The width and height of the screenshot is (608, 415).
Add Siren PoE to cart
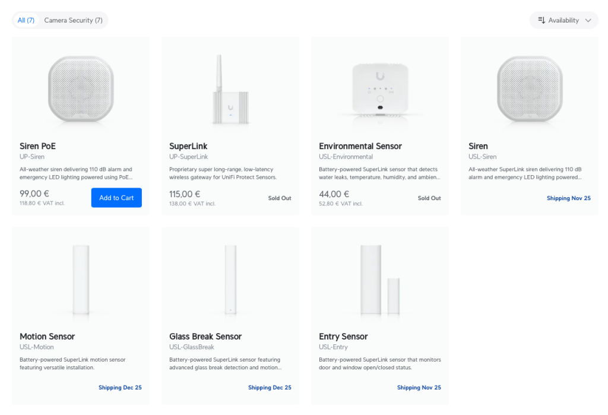[x=116, y=198]
